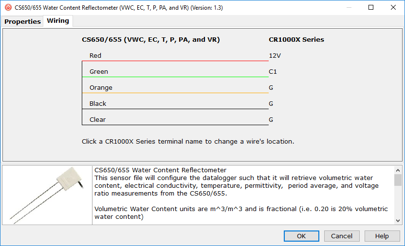Click the description scrollbar thumb
The image size is (405, 246).
[398, 180]
